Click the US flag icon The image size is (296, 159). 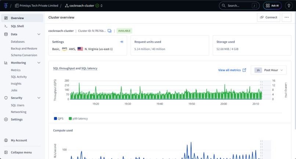click(x=80, y=49)
